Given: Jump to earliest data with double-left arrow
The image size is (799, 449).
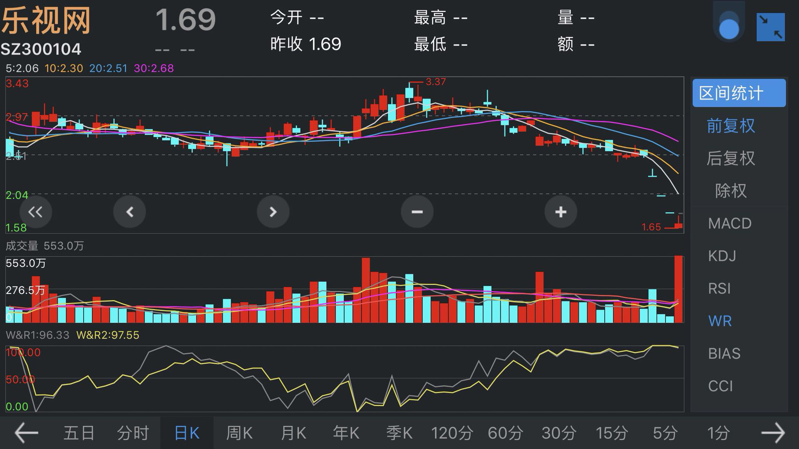Looking at the screenshot, I should (35, 212).
